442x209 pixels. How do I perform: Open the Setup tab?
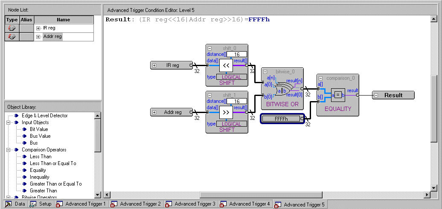[41, 204]
